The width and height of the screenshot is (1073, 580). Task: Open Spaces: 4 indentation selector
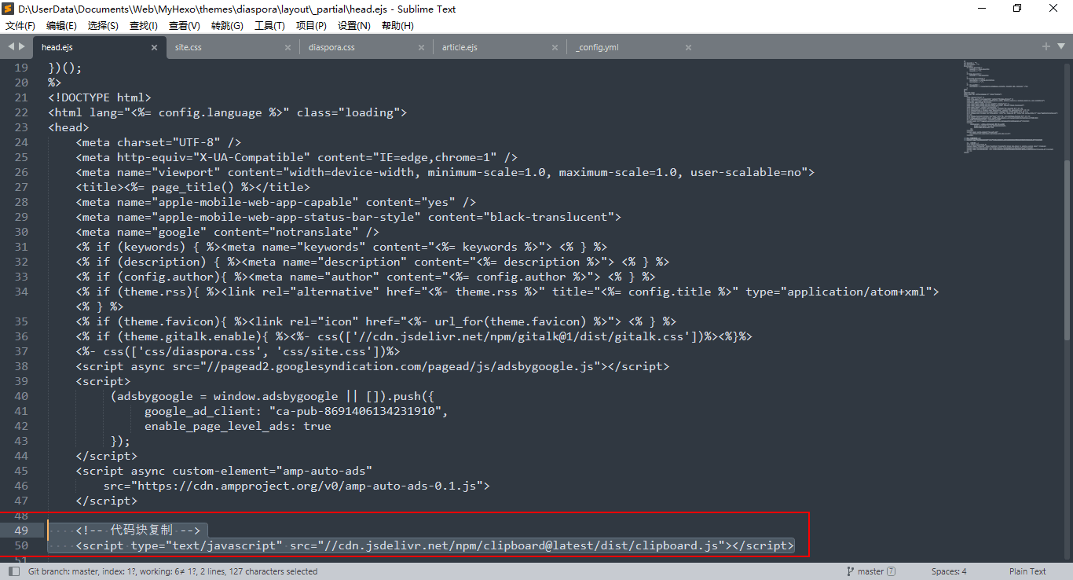949,571
